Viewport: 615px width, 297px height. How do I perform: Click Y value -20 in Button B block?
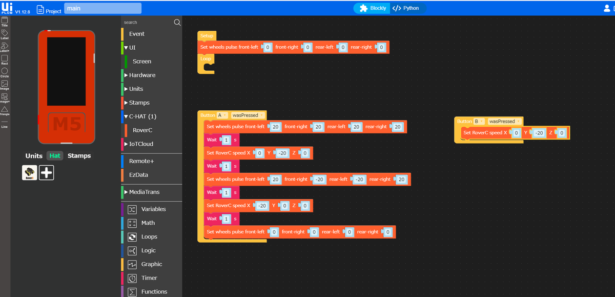coord(539,133)
